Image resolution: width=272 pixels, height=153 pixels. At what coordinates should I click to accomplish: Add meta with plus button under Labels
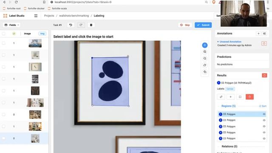[230, 97]
